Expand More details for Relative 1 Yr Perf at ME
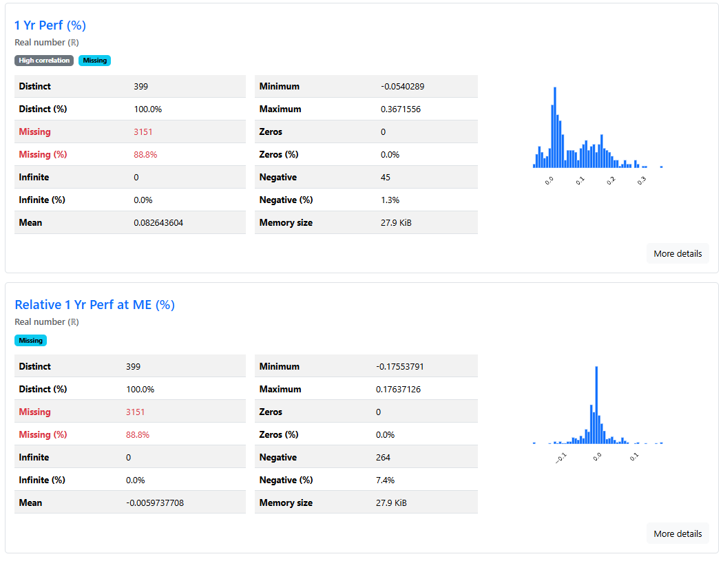This screenshot has height=561, width=723. pos(677,534)
